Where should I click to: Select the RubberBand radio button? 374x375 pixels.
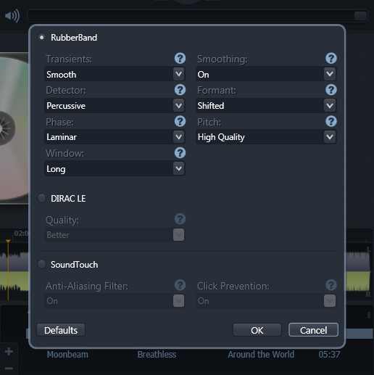click(x=42, y=38)
